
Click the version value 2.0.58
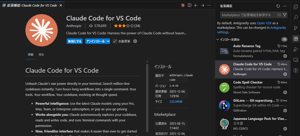174,86
